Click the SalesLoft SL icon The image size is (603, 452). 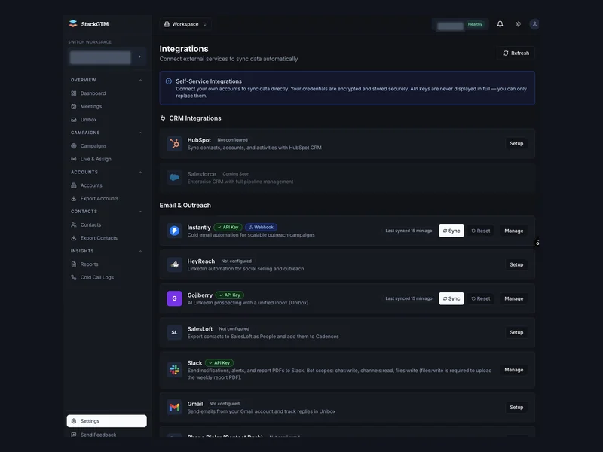[175, 332]
